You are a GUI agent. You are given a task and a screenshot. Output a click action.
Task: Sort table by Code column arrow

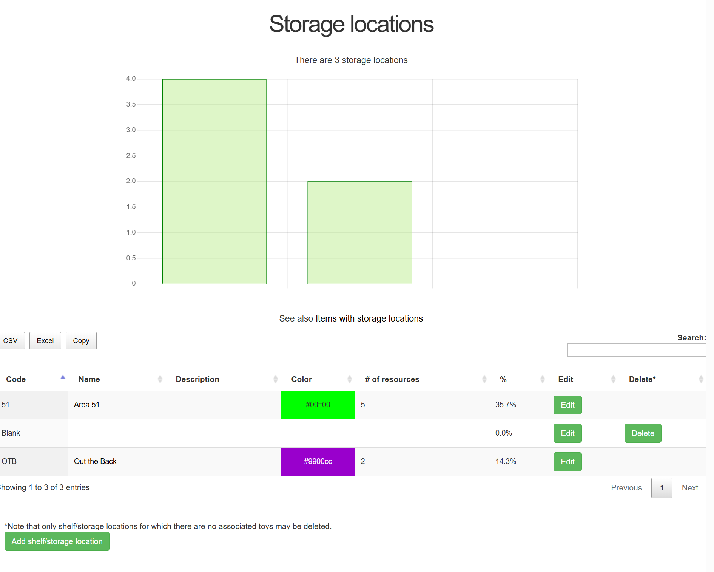click(63, 377)
